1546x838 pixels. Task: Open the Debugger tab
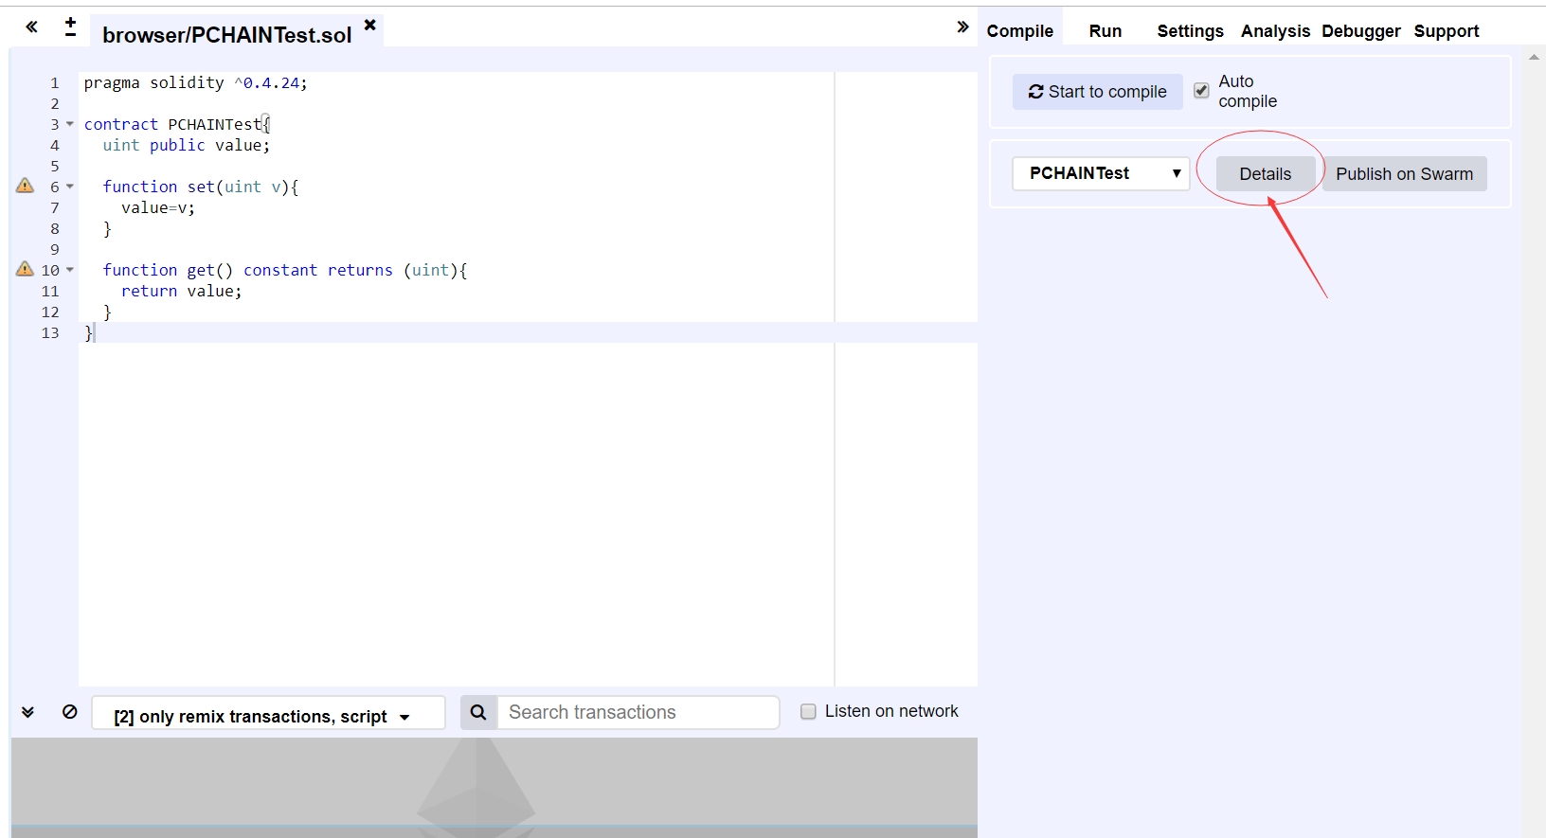point(1360,31)
